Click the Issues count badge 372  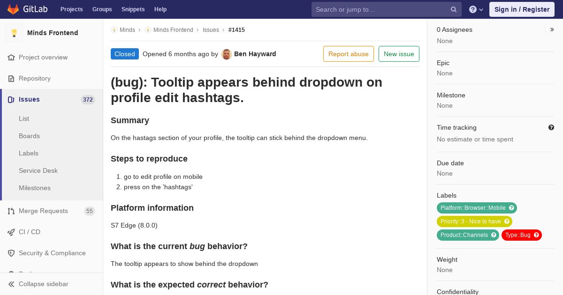88,100
